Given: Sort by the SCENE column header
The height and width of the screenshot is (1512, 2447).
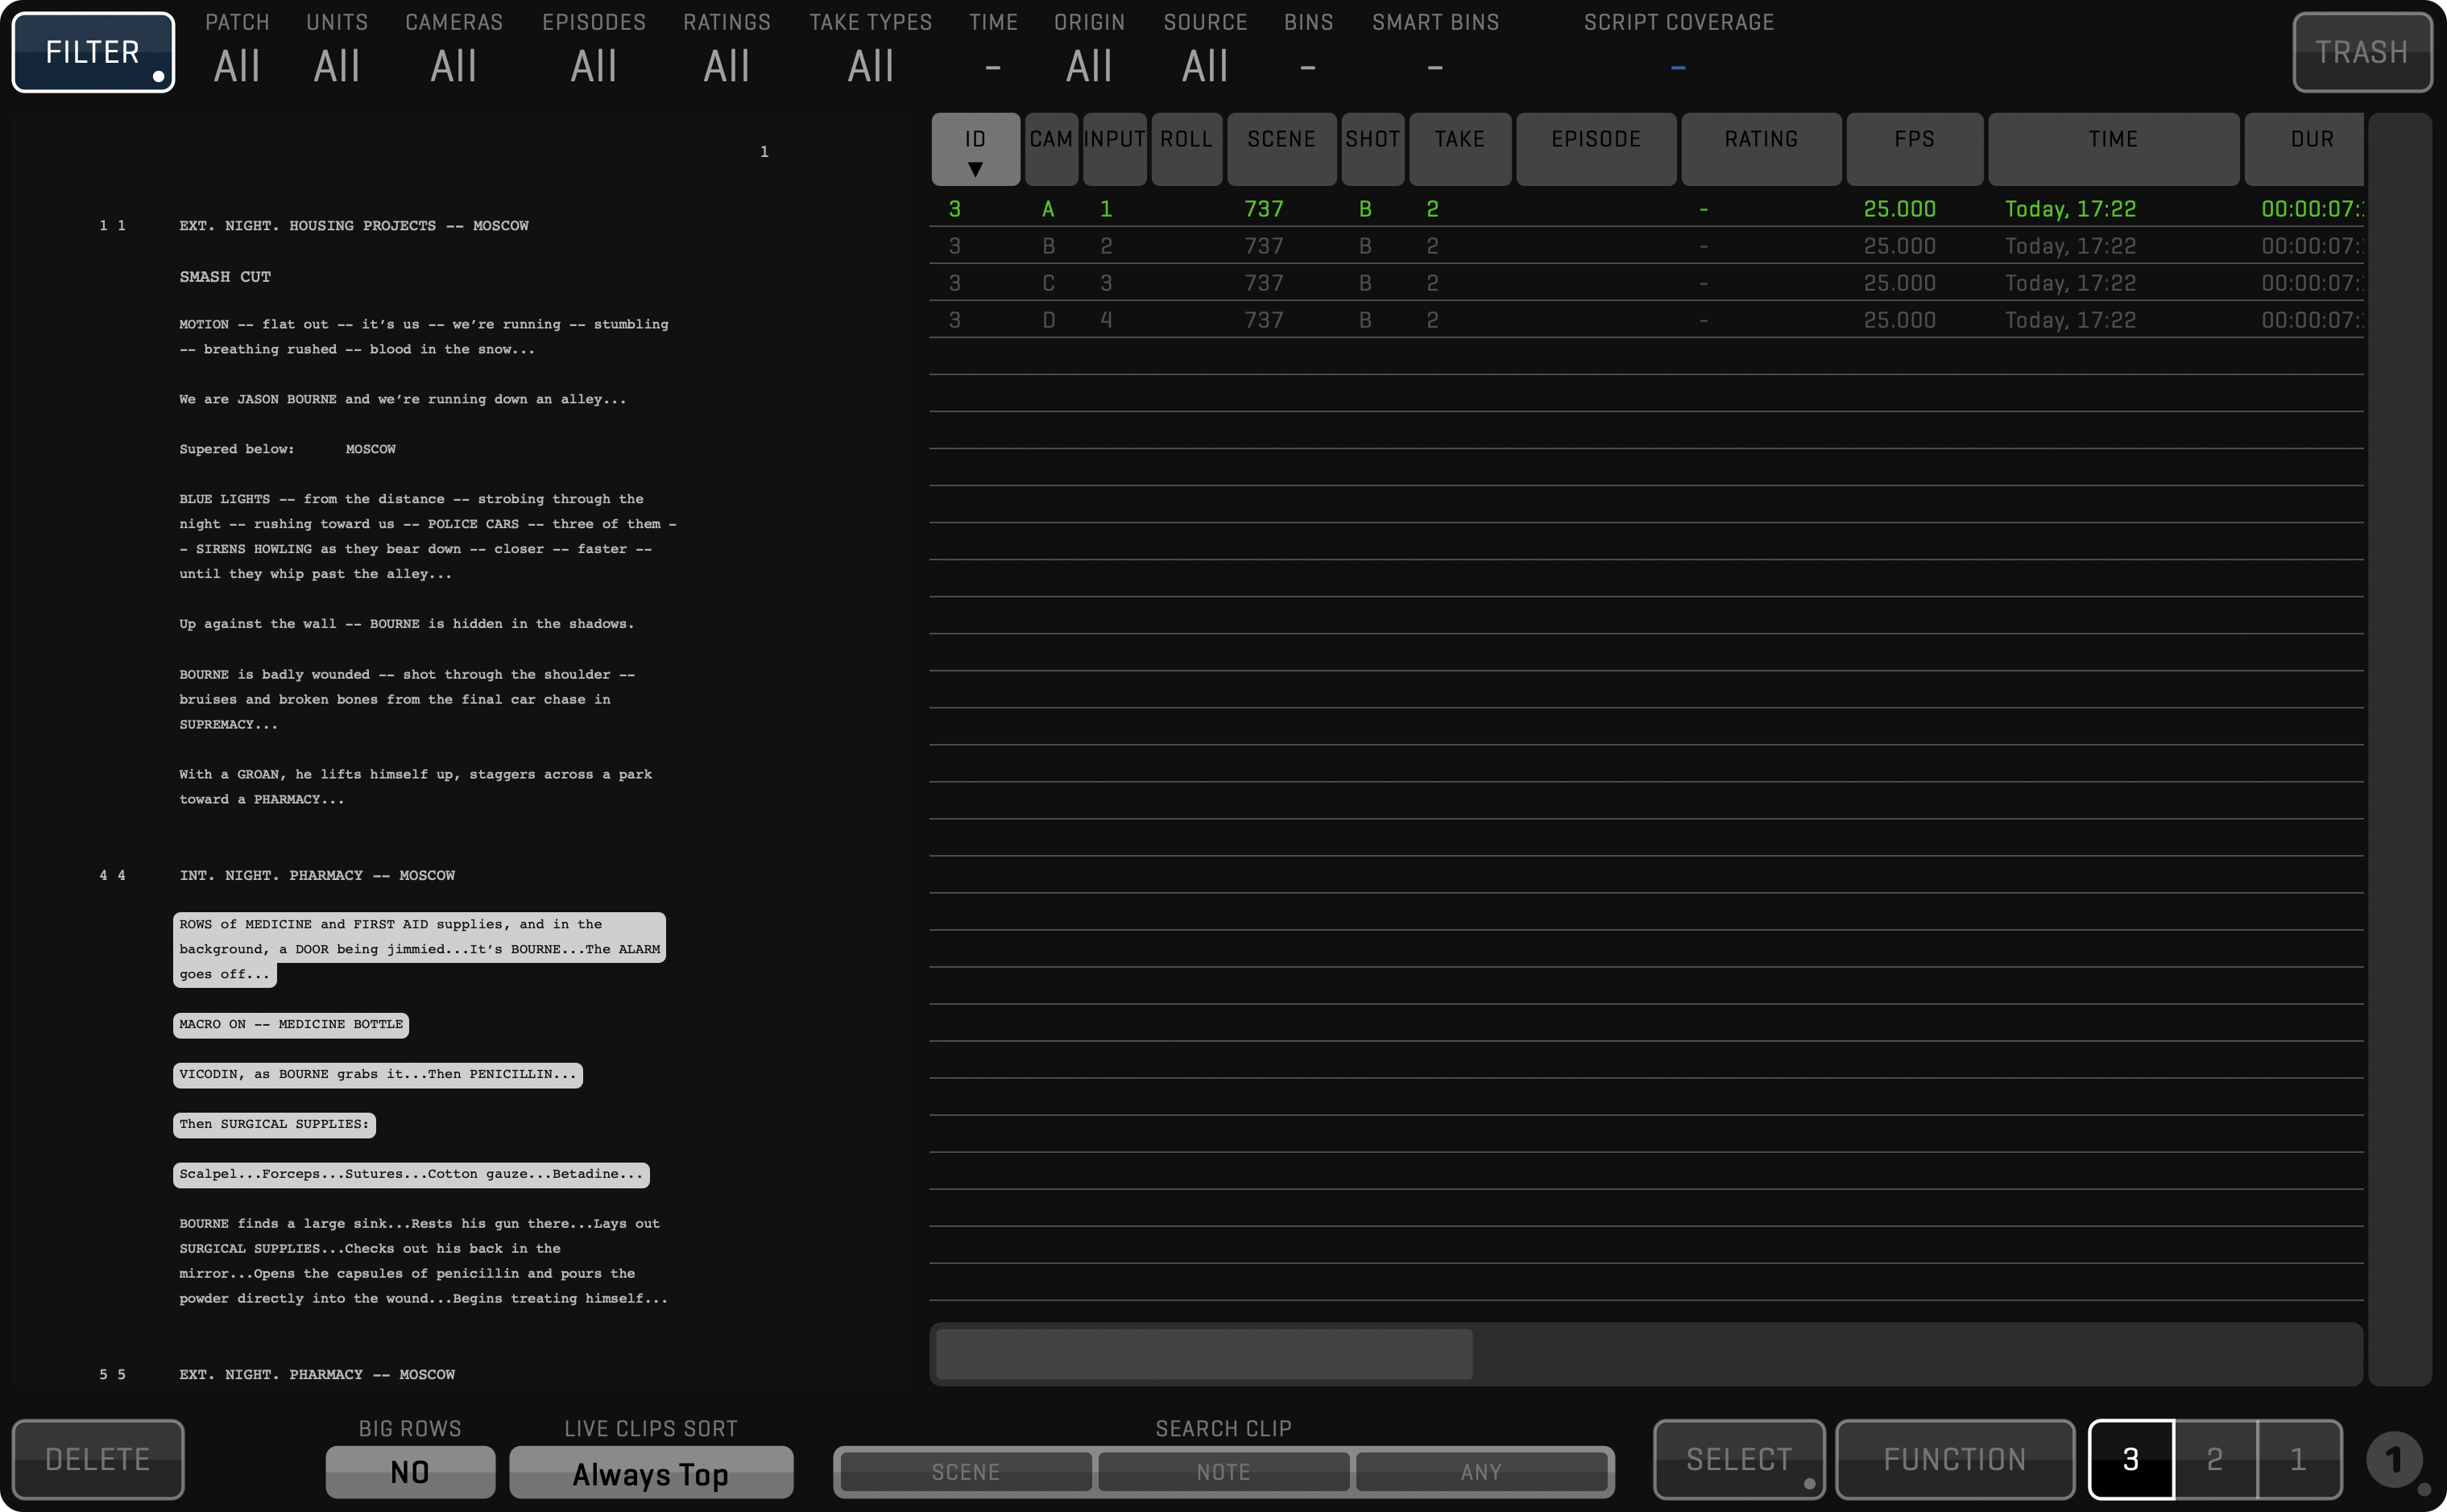Looking at the screenshot, I should pyautogui.click(x=1281, y=140).
